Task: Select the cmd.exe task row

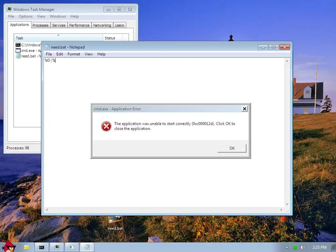Action: 28,51
